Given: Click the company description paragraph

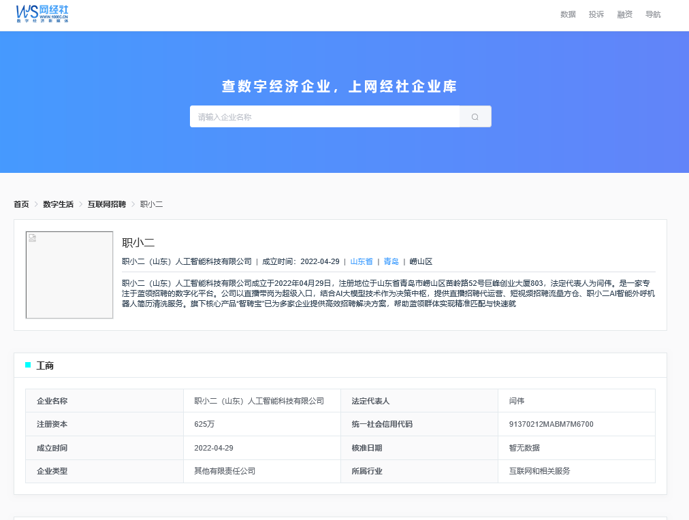Looking at the screenshot, I should 389,293.
